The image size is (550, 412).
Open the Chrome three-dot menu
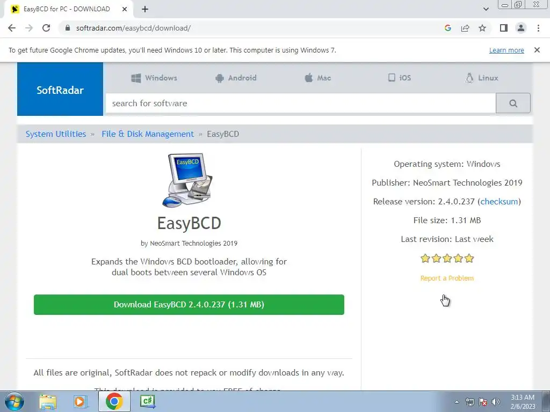538,28
